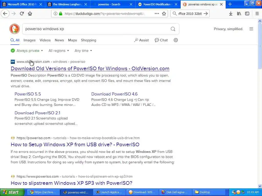Viewport: 262px width, 196px height.
Task: Close the Microsoft Office 2010 tab
Action: click(x=41, y=4)
